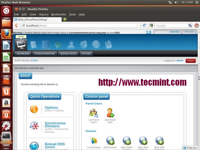
Task: Open Ubuntu Dash home launcher
Action: pyautogui.click(x=6, y=11)
